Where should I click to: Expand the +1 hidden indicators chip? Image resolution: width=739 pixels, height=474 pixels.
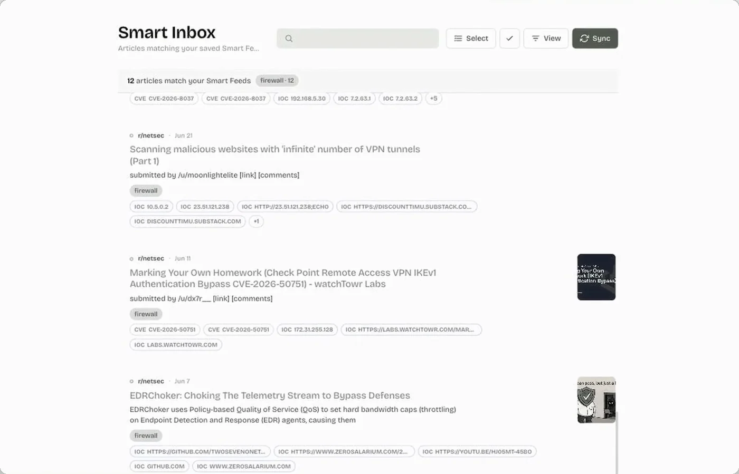pos(256,221)
